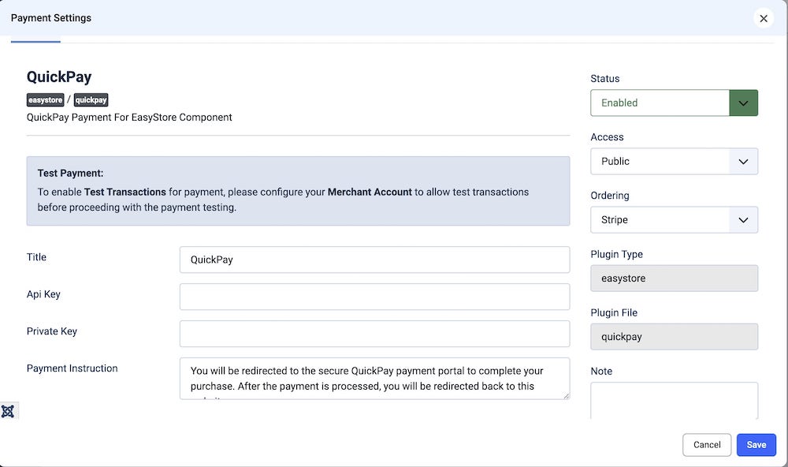The image size is (788, 467).
Task: Click the quickpay badge under heading
Action: [x=91, y=100]
